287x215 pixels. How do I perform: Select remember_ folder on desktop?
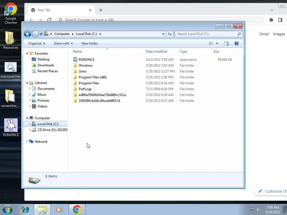[x=11, y=98]
